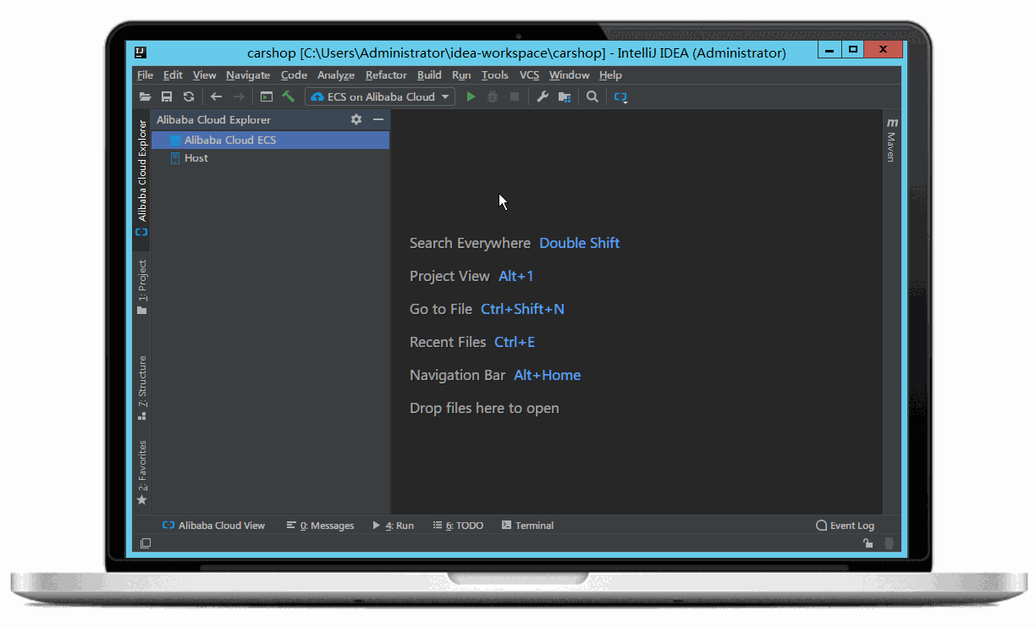Image resolution: width=1036 pixels, height=628 pixels.
Task: Click the Synchronize refresh icon
Action: (189, 96)
